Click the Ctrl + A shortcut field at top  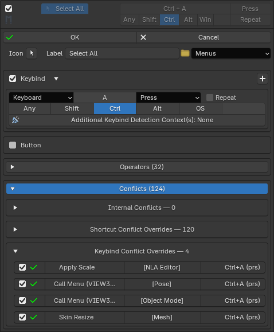175,9
